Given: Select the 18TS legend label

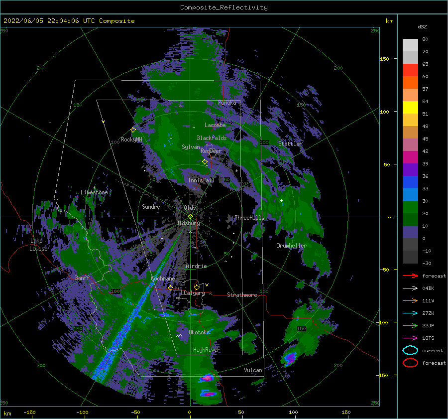Looking at the screenshot, I should click(x=428, y=338).
